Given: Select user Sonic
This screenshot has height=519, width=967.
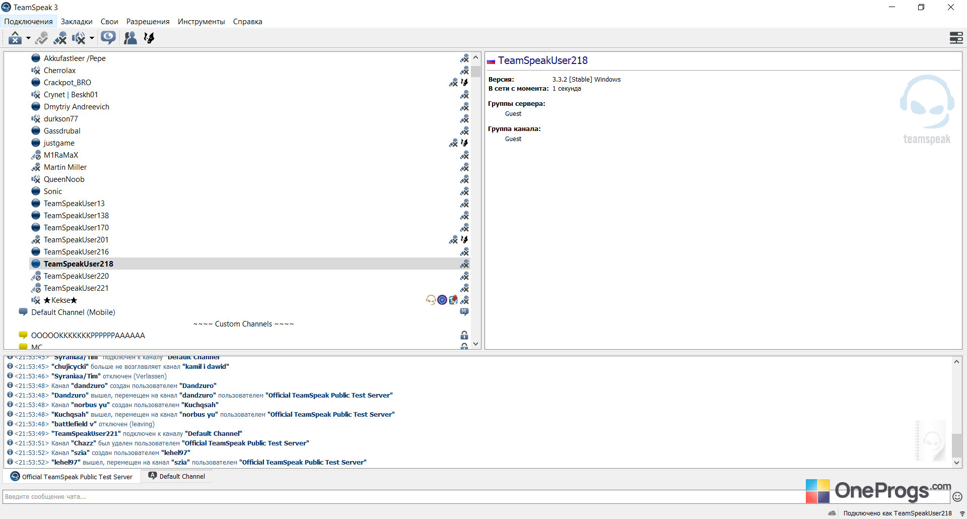Looking at the screenshot, I should 53,191.
